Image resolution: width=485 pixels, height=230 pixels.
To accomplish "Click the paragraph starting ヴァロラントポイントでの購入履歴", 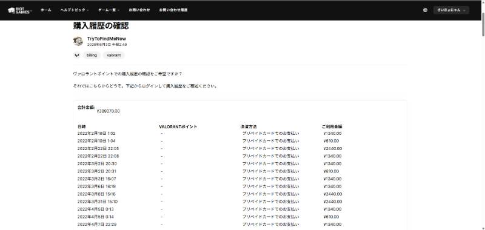I will coord(127,74).
